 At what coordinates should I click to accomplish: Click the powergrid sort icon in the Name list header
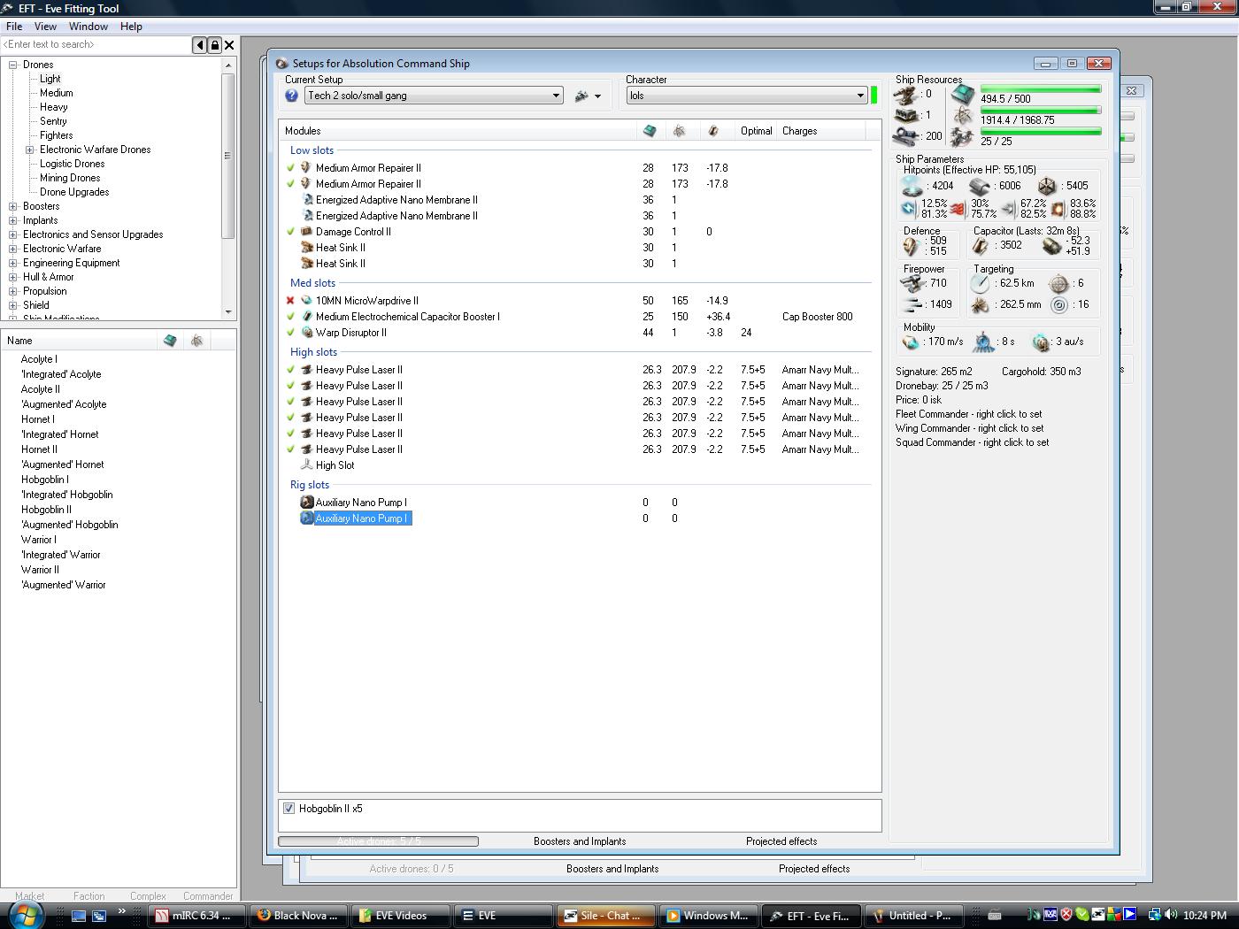point(197,341)
